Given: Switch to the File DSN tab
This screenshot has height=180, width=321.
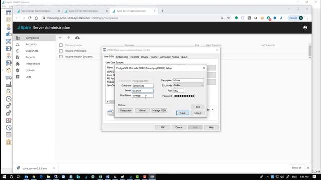Looking at the screenshot, I should coord(135,57).
